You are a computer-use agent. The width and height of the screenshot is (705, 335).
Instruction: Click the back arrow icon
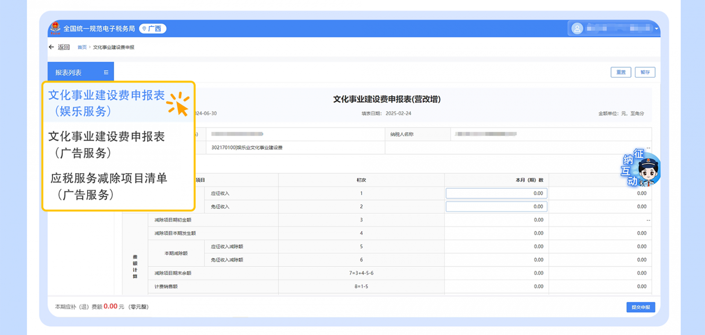pos(51,47)
